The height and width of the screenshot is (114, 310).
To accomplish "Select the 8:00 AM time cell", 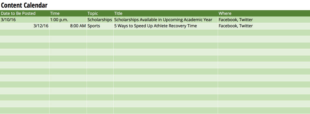I will (x=78, y=26).
